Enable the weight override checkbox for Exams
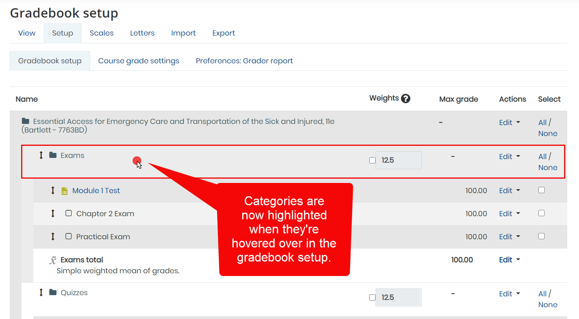This screenshot has height=319, width=579. tap(372, 160)
